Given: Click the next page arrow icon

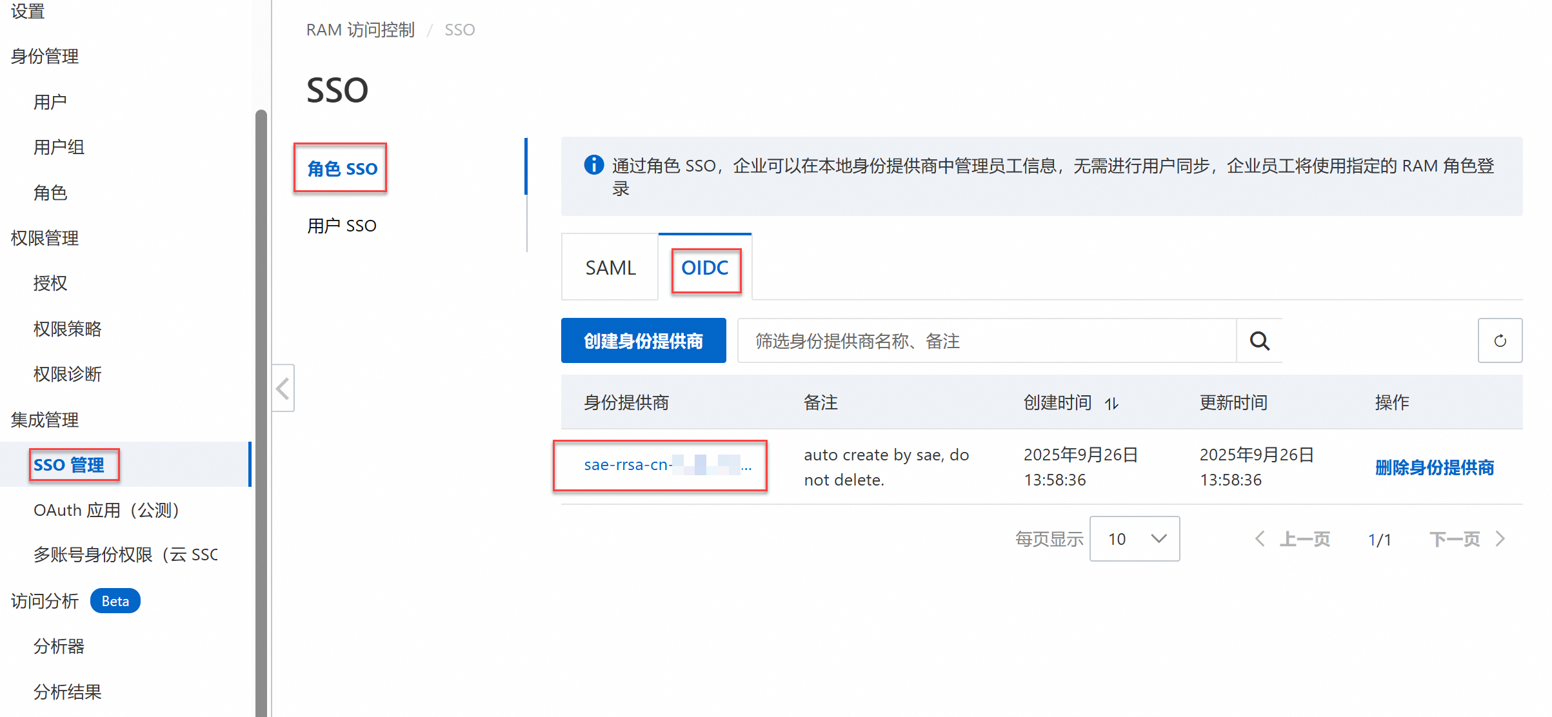Looking at the screenshot, I should 1500,539.
